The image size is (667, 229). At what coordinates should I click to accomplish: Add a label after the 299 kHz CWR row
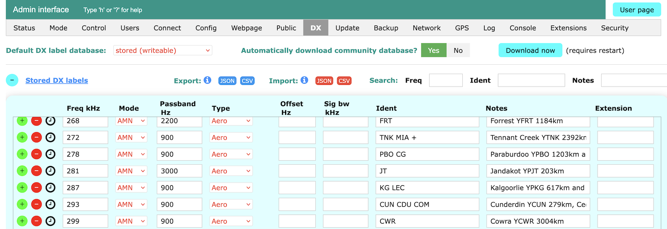(x=22, y=221)
